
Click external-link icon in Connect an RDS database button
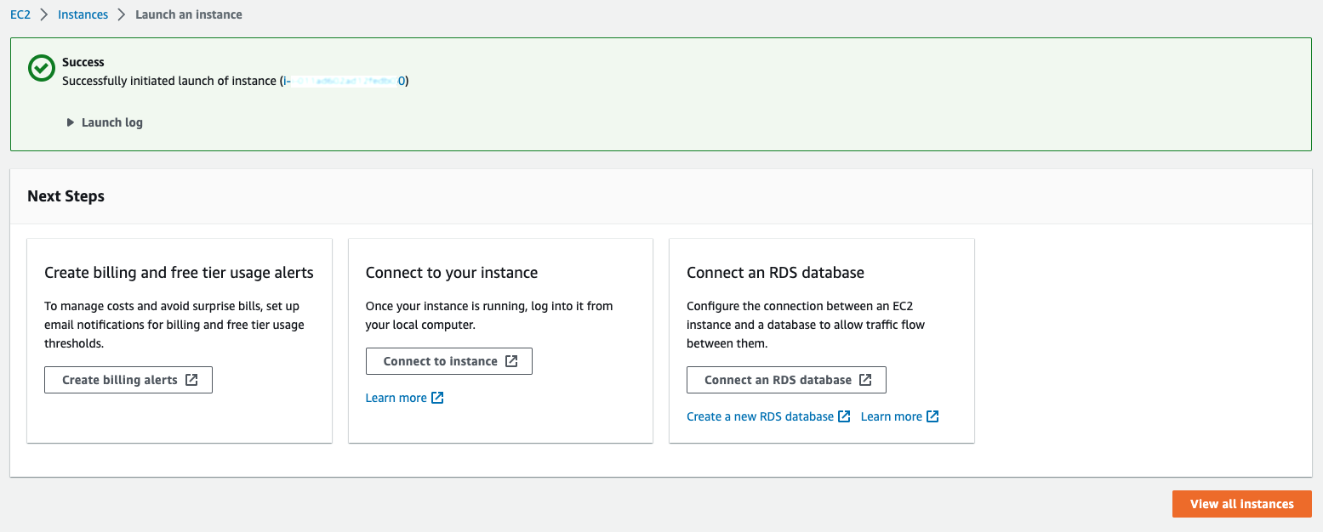[865, 380]
